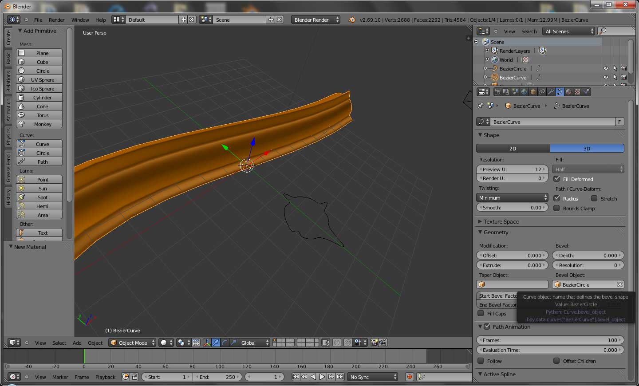Viewport: 639px width, 386px height.
Task: Collapse the Shape panel
Action: tap(480, 135)
